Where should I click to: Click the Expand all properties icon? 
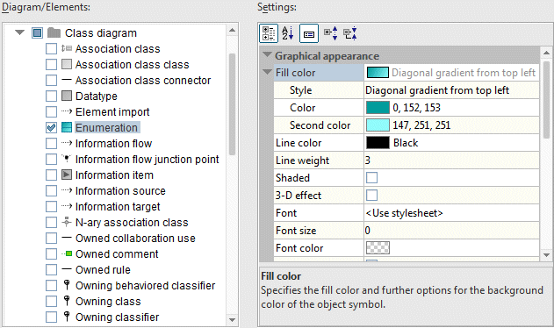coord(331,33)
